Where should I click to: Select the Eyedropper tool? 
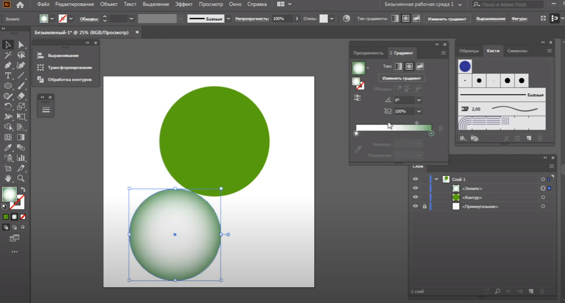point(8,148)
